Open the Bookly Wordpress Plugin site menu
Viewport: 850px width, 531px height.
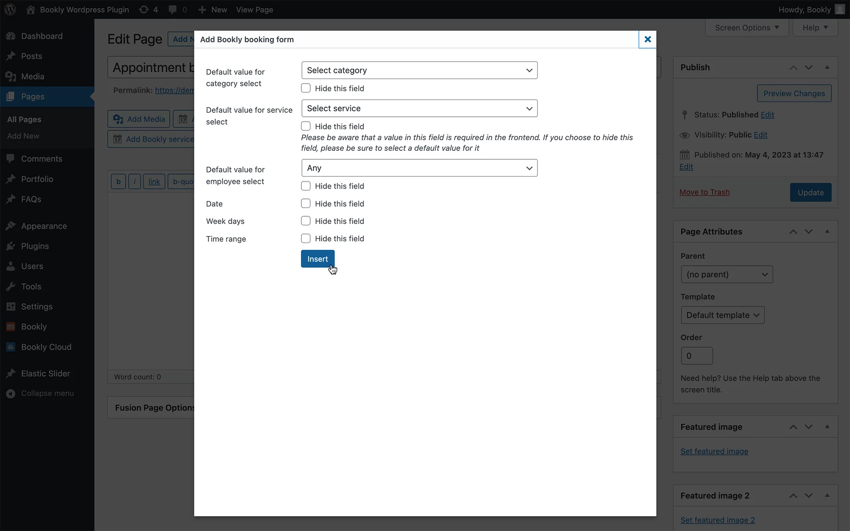(x=77, y=9)
